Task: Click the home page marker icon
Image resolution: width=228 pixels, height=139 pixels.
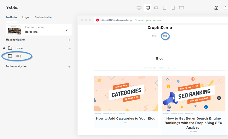Action: click(x=4, y=48)
